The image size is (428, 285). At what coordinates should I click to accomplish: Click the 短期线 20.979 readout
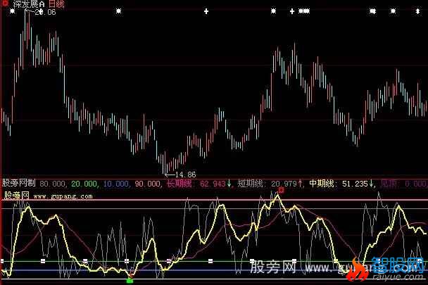tap(270, 184)
